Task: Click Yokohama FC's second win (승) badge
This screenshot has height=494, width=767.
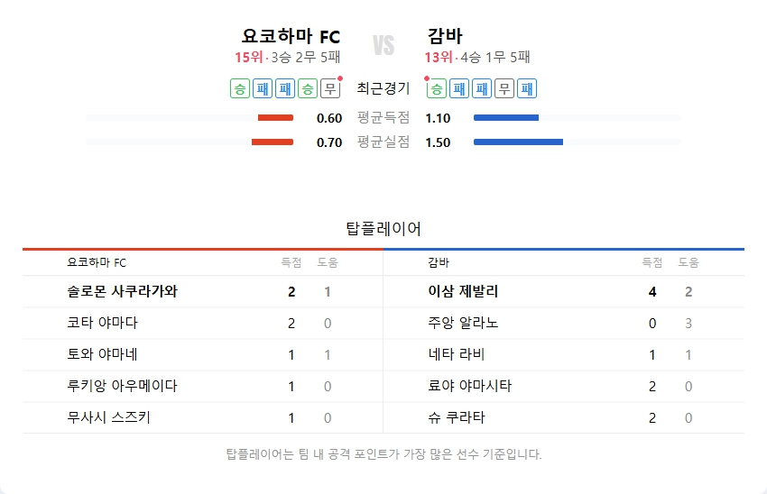Action: tap(309, 88)
